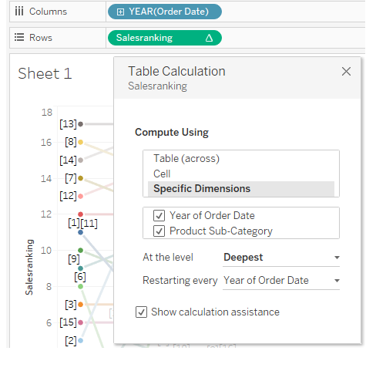Click the Rows shelf icon
The height and width of the screenshot is (371, 376).
[19, 37]
